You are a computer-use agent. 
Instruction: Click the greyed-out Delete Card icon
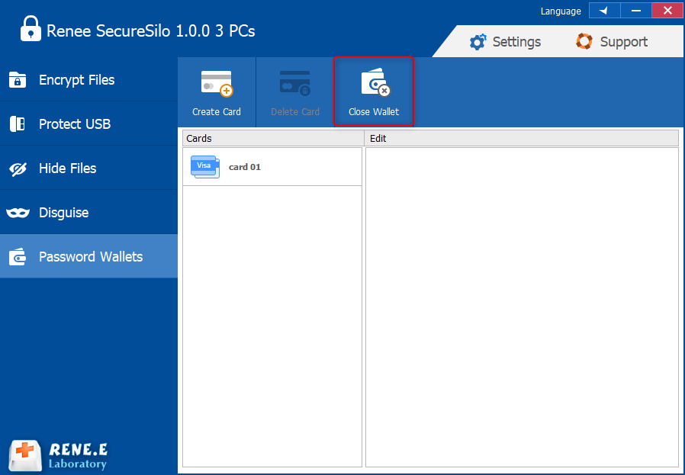(294, 91)
